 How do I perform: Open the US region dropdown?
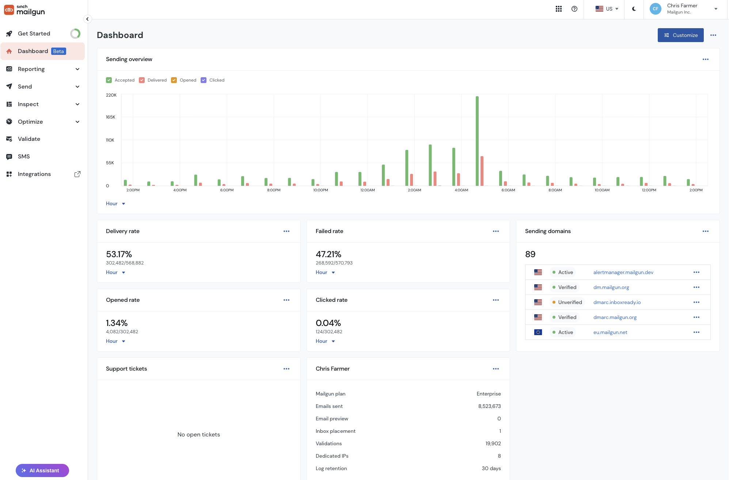point(607,9)
